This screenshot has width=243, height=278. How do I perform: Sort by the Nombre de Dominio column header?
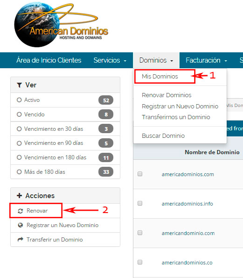click(x=212, y=152)
